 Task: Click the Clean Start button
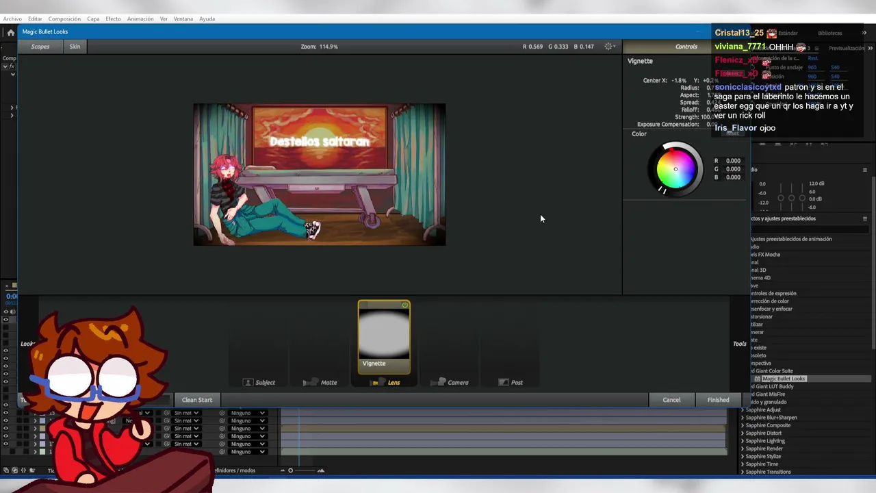point(197,400)
